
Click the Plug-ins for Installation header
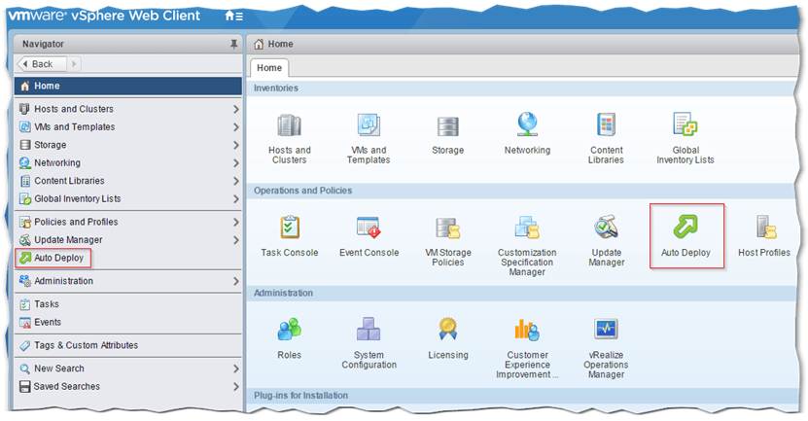pyautogui.click(x=522, y=396)
